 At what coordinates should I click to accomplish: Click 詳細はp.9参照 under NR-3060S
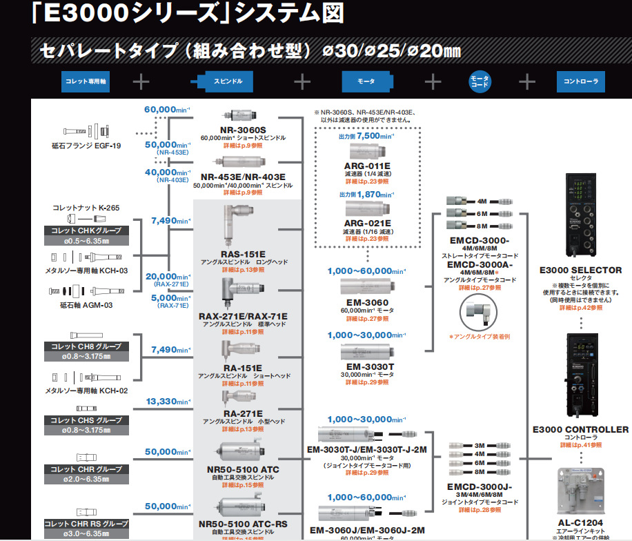(x=243, y=146)
